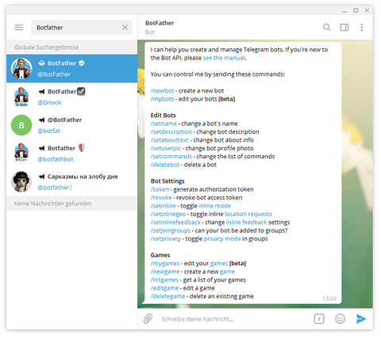Open the 'privacy mode' link
381x338 pixels.
[x=222, y=239]
